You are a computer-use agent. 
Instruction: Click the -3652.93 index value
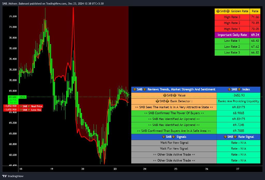point(238,95)
